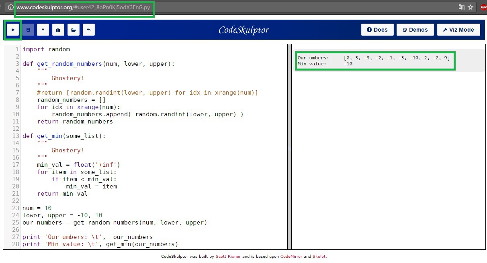Click the pane divider grip handle
487x263 pixels.
[x=289, y=148]
